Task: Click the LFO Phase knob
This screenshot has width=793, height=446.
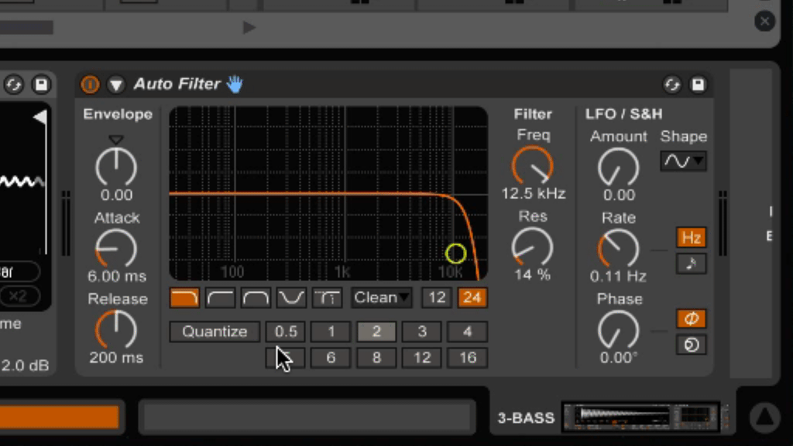Action: pyautogui.click(x=619, y=330)
